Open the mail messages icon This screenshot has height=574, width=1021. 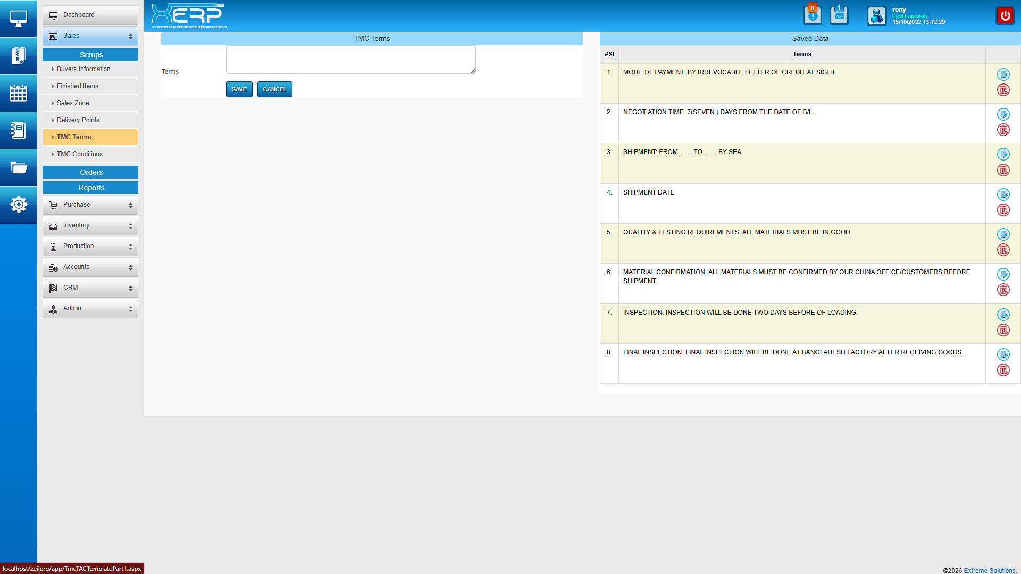[x=839, y=15]
